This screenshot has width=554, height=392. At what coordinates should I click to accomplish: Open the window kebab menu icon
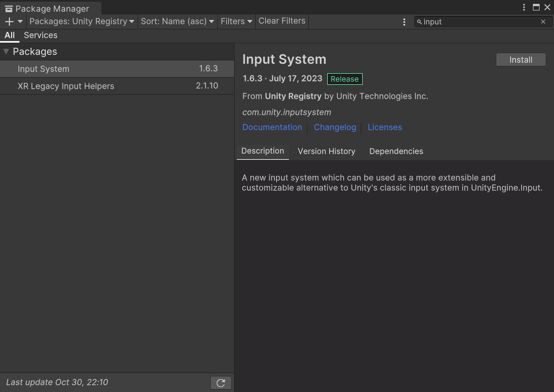[x=524, y=7]
